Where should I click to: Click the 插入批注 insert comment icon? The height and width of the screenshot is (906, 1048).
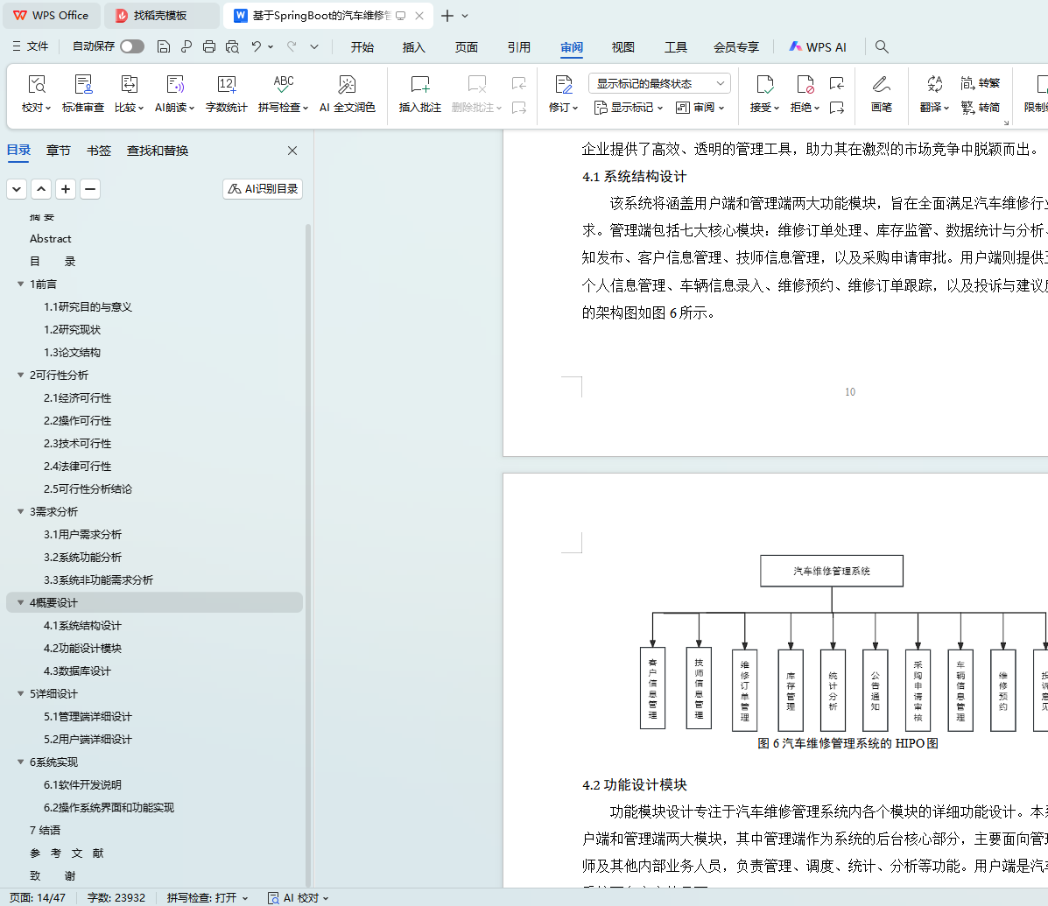(x=420, y=85)
